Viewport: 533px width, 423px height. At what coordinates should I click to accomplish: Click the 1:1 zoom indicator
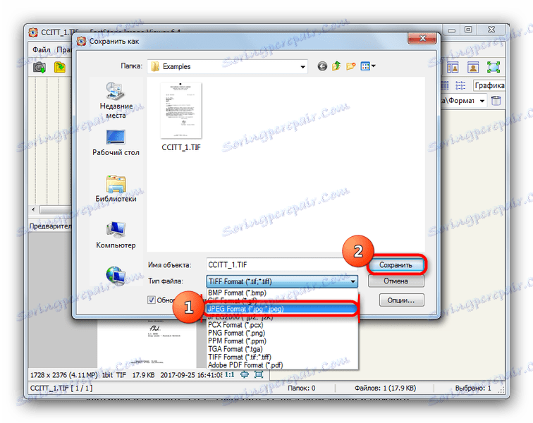click(x=229, y=375)
